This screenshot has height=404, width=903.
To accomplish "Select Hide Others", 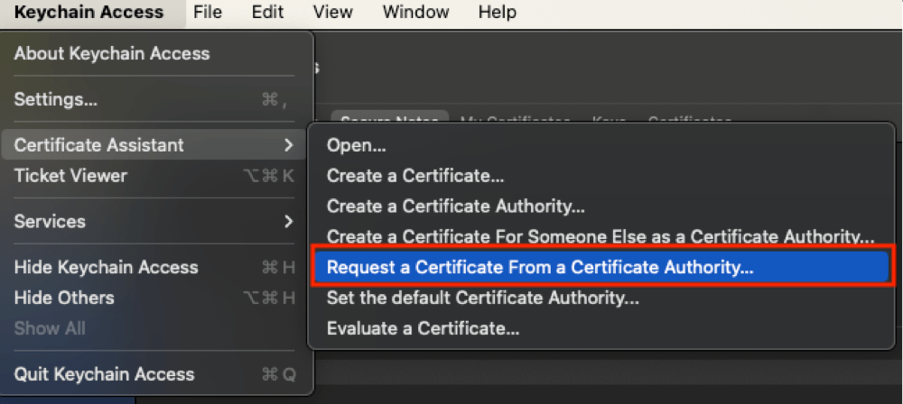I will click(x=154, y=298).
